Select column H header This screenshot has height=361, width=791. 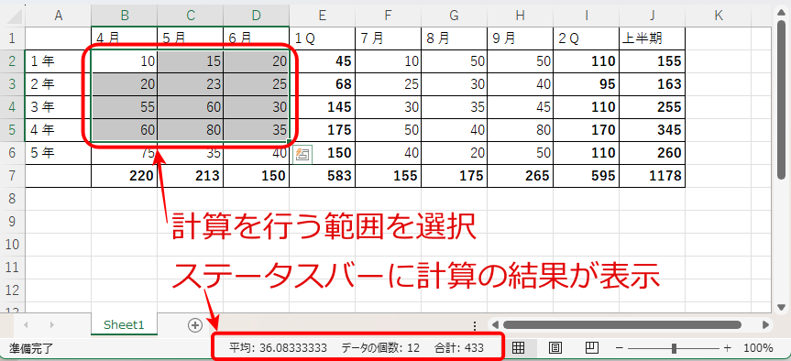(520, 16)
